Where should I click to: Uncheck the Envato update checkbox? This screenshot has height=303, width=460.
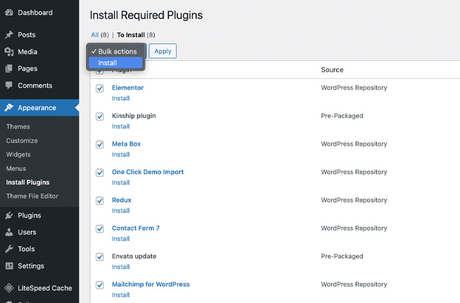click(100, 257)
